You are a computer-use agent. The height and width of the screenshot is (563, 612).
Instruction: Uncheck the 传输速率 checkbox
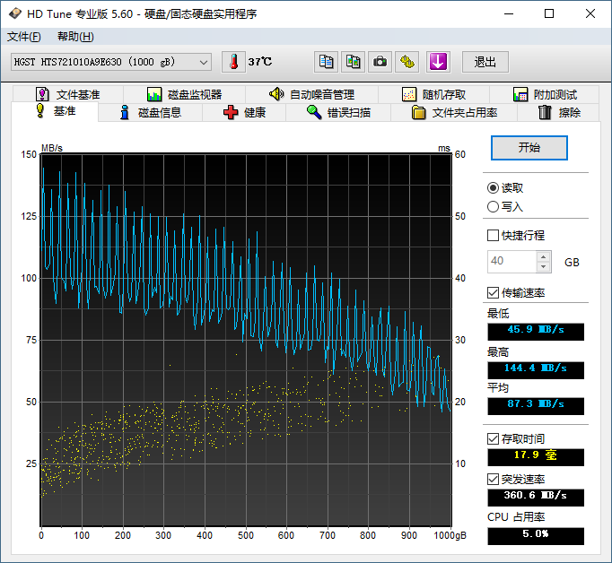[493, 293]
